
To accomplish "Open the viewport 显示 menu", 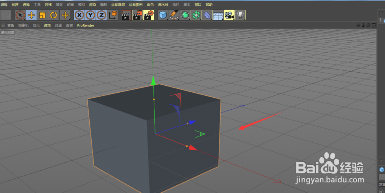I will 36,25.
